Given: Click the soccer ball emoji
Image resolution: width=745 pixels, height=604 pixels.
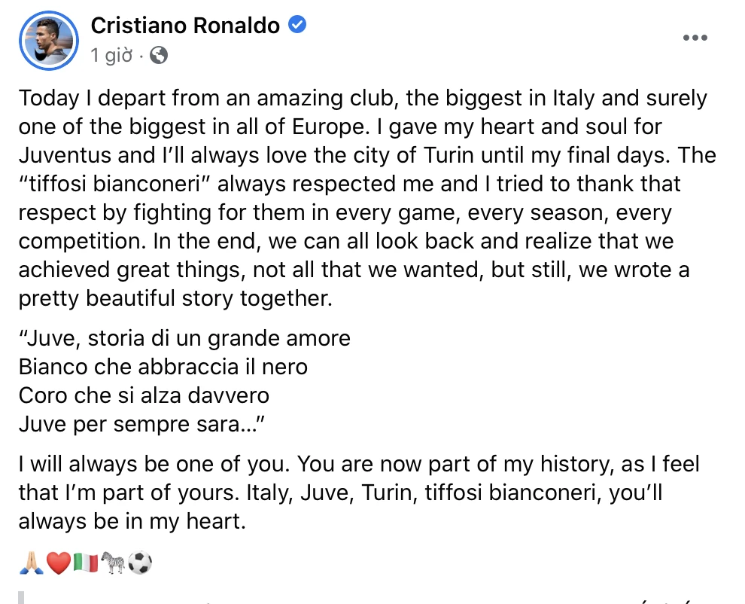Looking at the screenshot, I should 140,563.
